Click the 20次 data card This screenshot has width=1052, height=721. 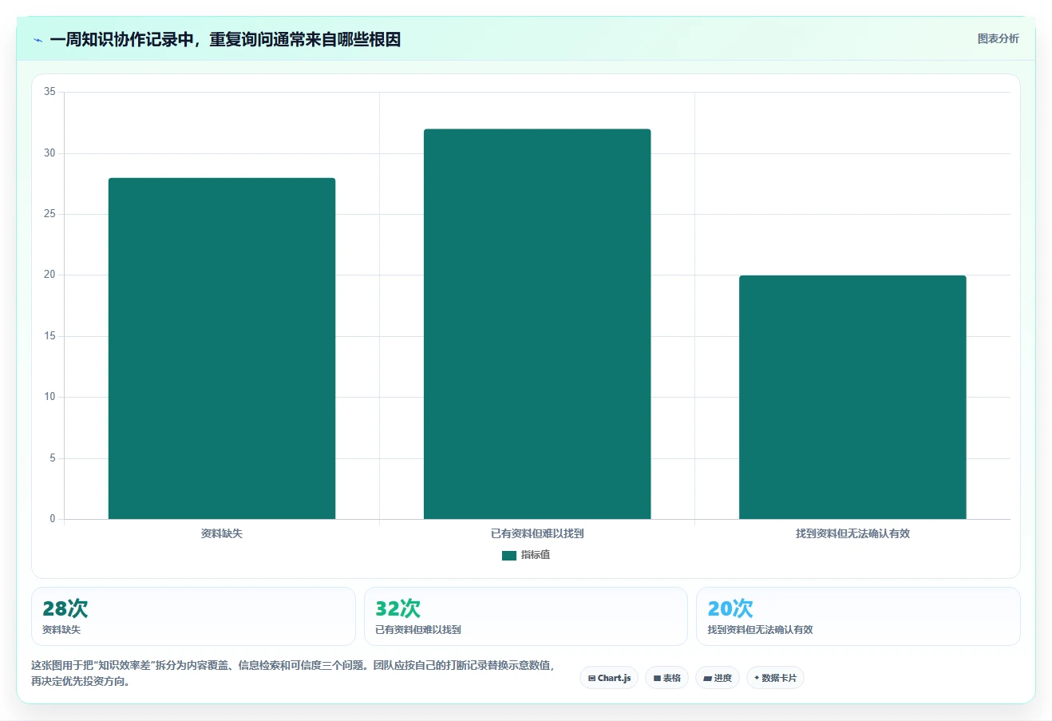[x=858, y=616]
